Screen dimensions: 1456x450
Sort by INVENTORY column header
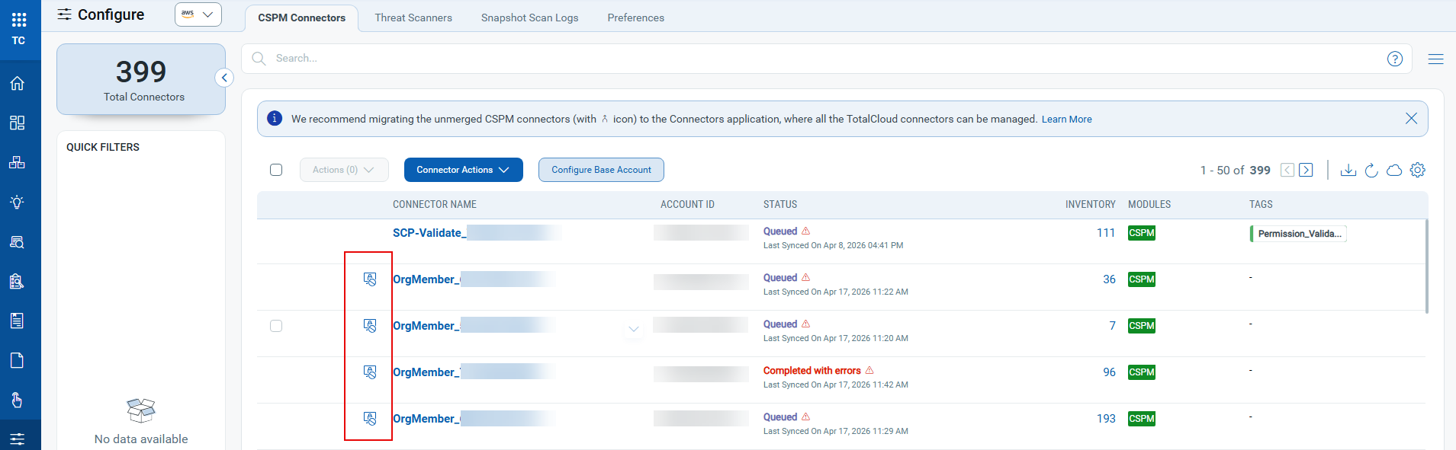(x=1090, y=205)
